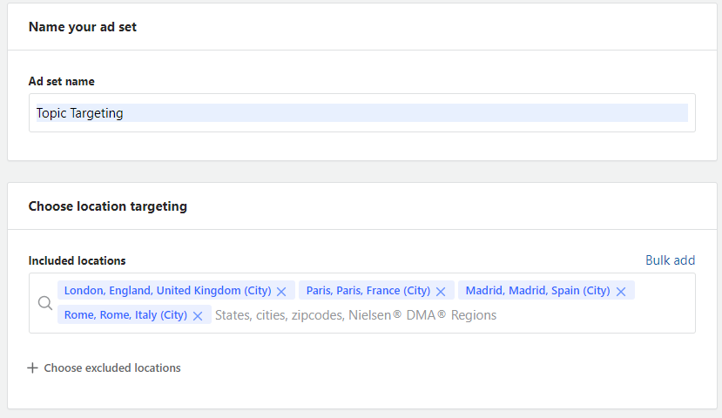Image resolution: width=722 pixels, height=418 pixels.
Task: Delete the Madrid, Spain location chip
Action: tap(621, 292)
